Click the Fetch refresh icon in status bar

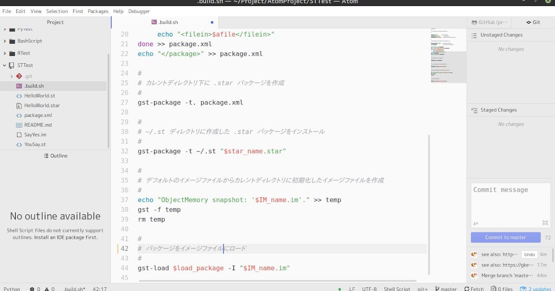(466, 288)
